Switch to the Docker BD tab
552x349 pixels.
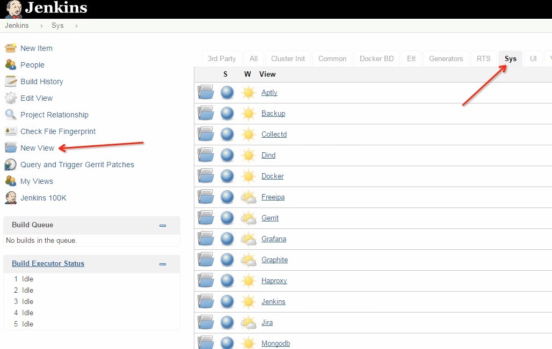pos(376,59)
